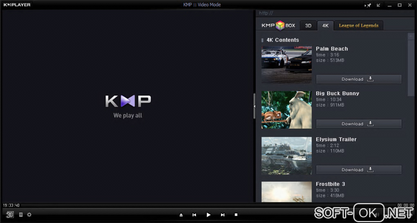Download the Elysium Trailer video
Image resolution: width=417 pixels, height=223 pixels.
(x=359, y=169)
